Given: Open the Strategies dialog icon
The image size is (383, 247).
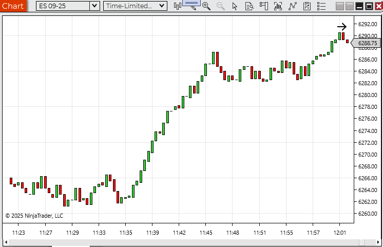Looking at the screenshot, I should click(307, 6).
